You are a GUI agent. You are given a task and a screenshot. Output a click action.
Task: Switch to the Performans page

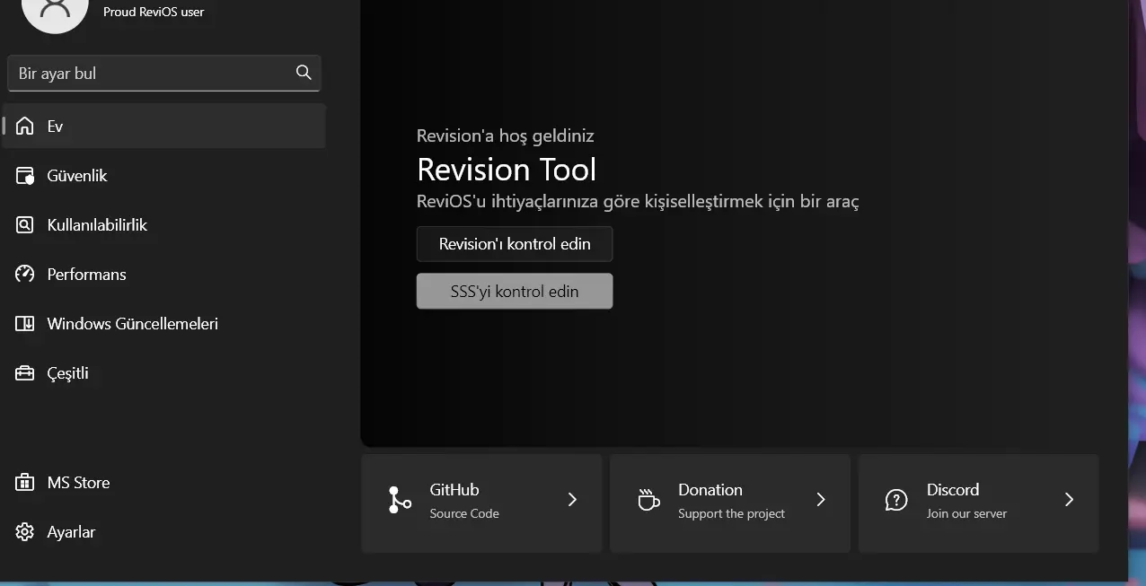[x=164, y=275]
